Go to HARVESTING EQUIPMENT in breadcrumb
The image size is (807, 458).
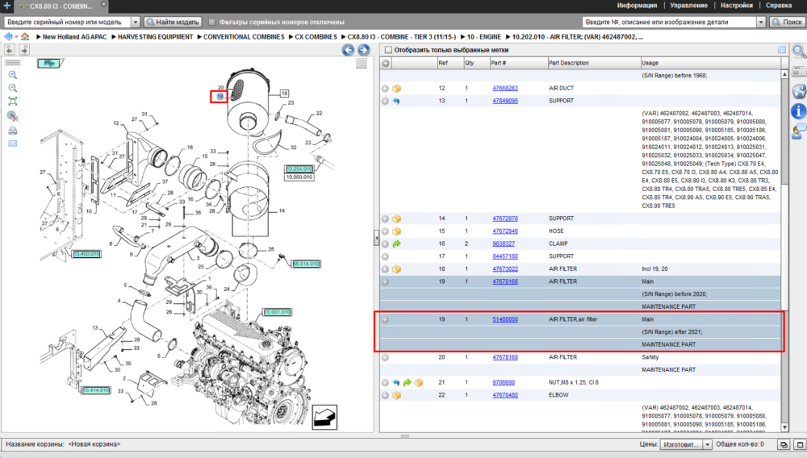coord(156,37)
